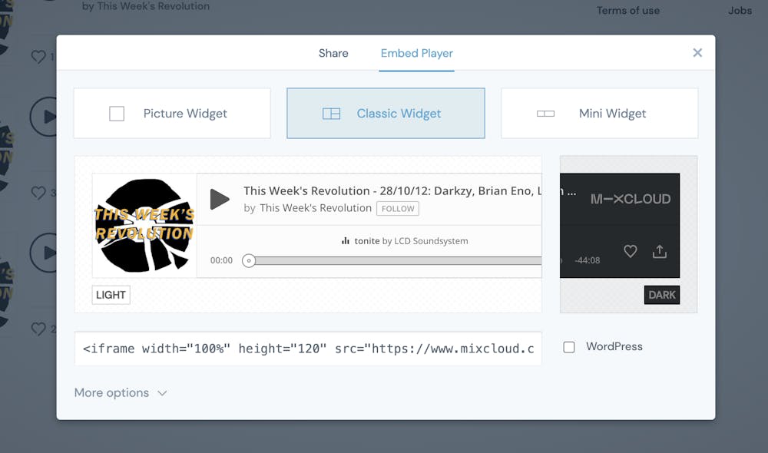Select the Embed Player tab
Viewport: 768px width, 453px height.
(417, 53)
